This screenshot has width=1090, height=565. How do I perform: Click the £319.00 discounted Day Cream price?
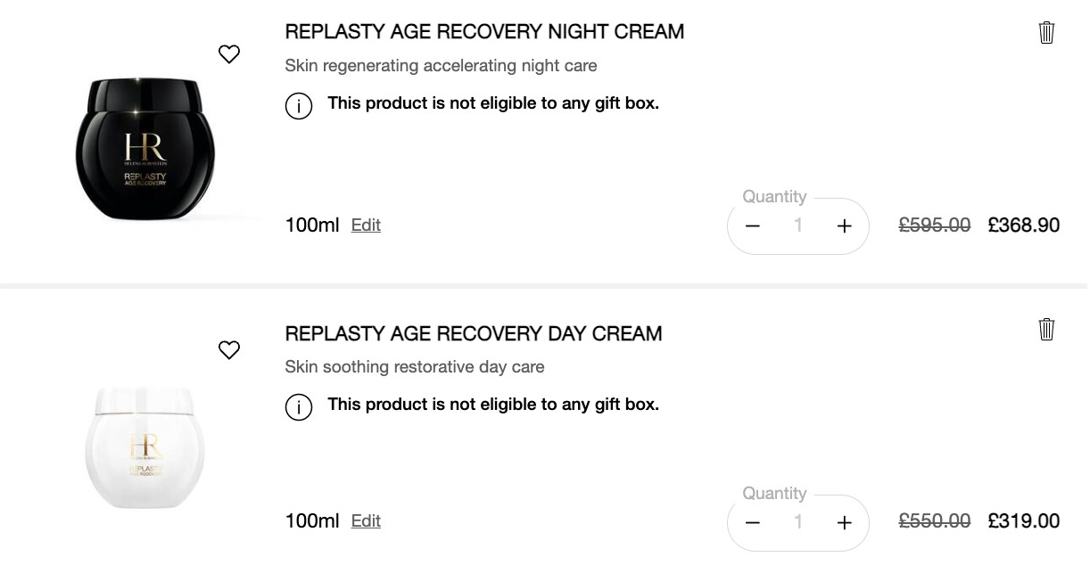(x=1024, y=521)
